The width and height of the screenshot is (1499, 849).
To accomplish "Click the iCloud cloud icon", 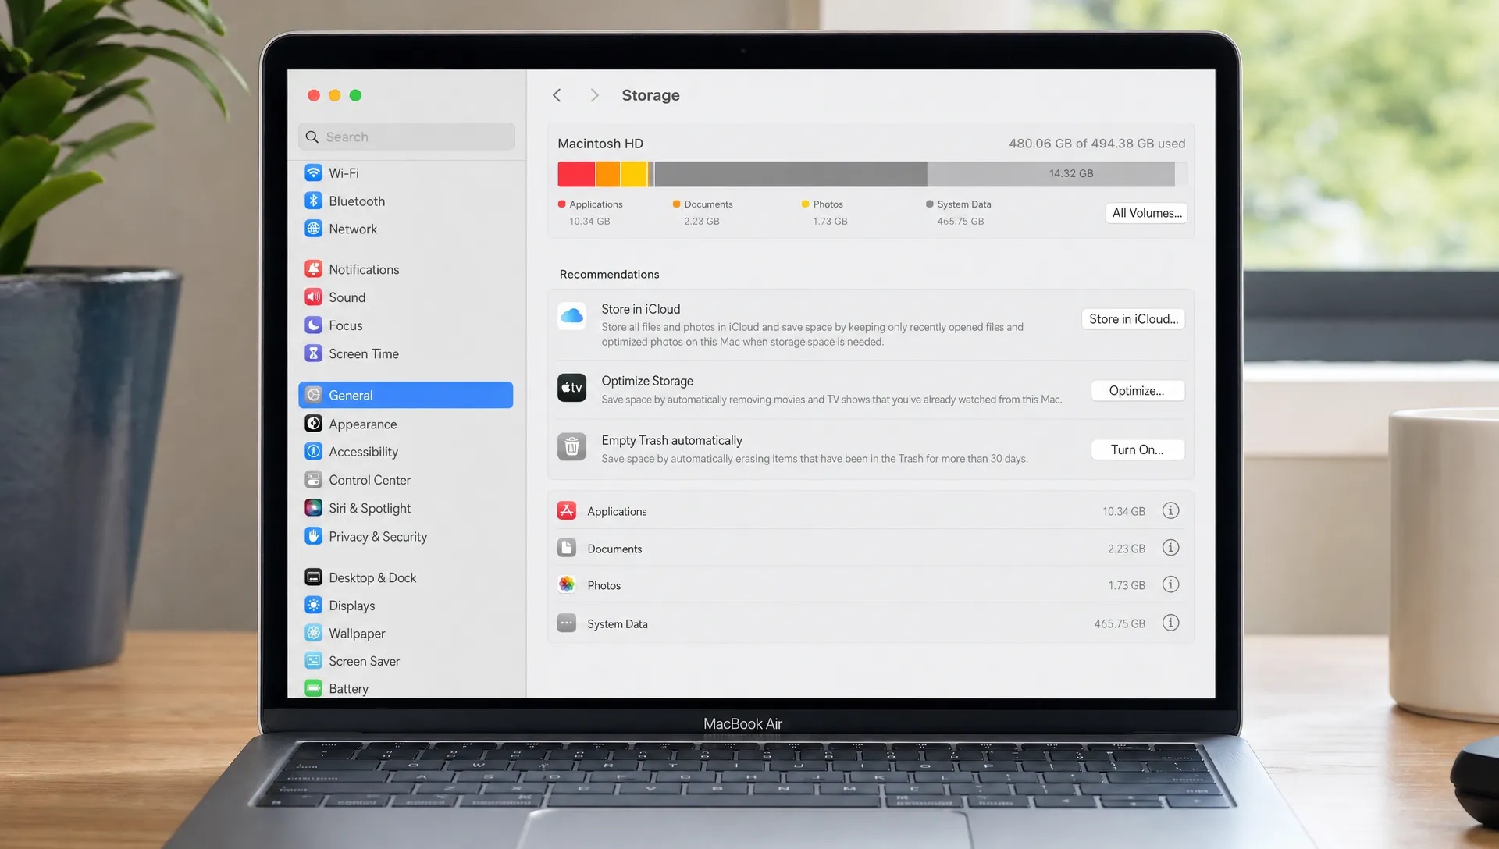I will coord(571,316).
